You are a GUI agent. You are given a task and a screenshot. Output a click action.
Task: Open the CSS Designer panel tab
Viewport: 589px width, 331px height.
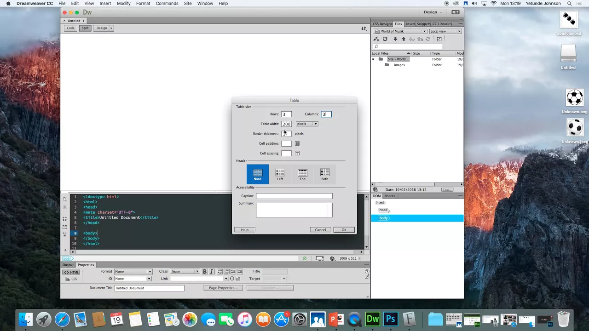click(382, 24)
